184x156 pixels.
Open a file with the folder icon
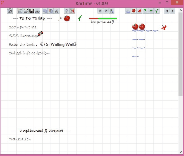[x=26, y=11]
